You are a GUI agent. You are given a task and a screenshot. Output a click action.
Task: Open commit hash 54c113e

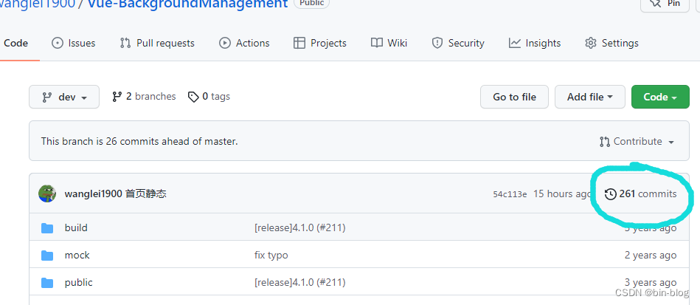(x=510, y=194)
